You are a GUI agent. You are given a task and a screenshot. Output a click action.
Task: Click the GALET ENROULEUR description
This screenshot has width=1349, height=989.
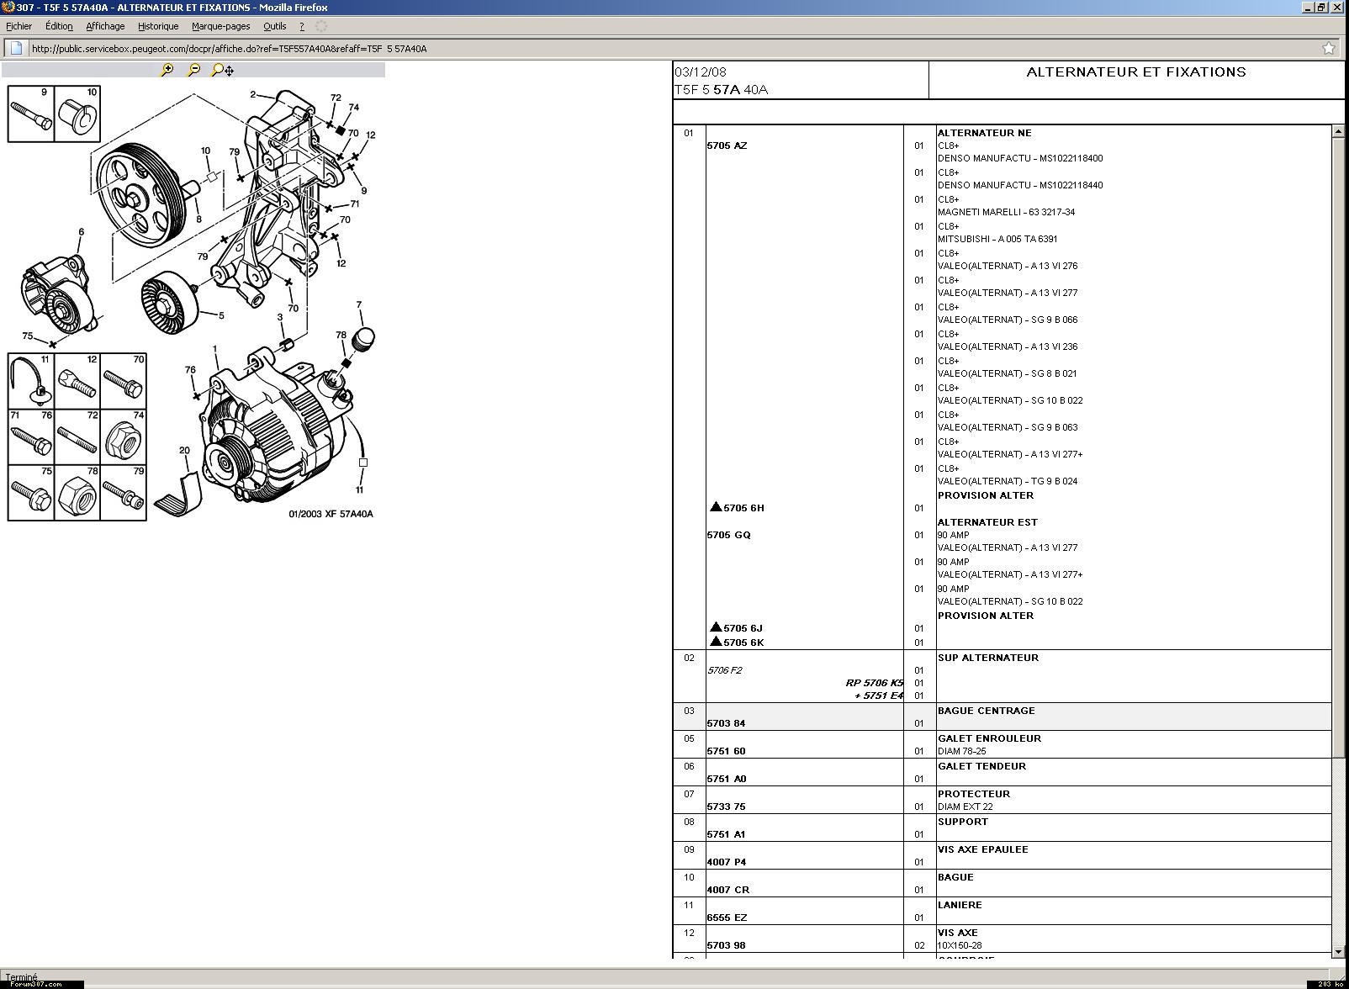989,738
